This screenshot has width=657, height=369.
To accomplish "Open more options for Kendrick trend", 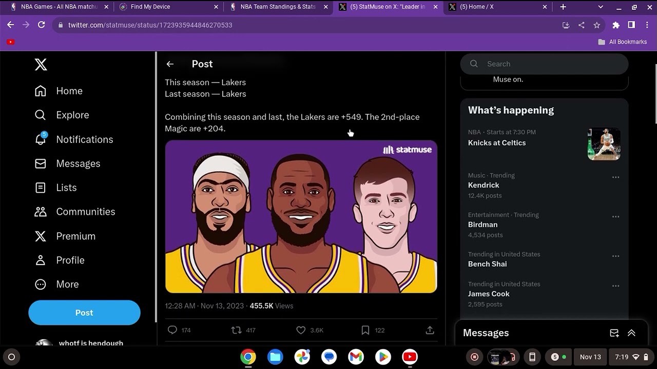I will click(x=615, y=177).
